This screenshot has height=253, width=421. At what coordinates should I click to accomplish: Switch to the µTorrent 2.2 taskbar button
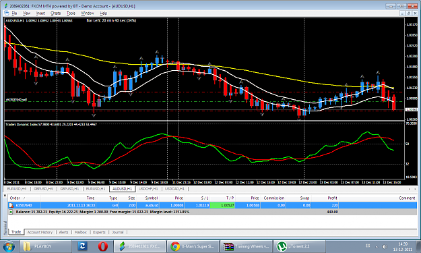[x=299, y=246]
